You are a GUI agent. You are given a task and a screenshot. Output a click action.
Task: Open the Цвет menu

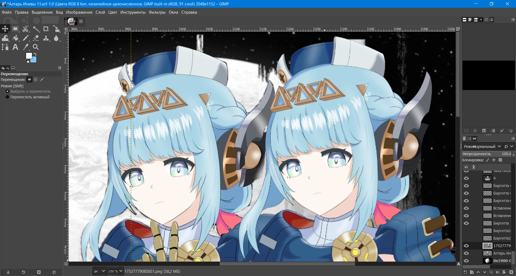coord(113,12)
